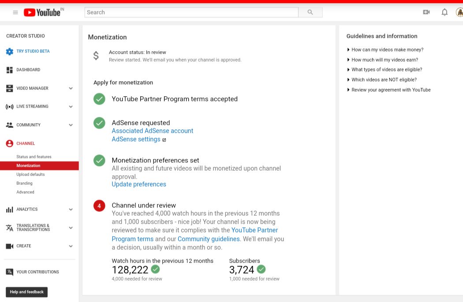
Task: Open YouTube Partner Program terms link
Action: click(x=254, y=230)
